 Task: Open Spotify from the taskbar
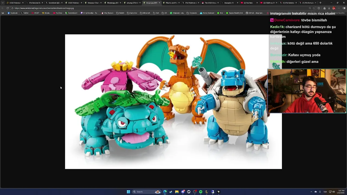click(201, 192)
